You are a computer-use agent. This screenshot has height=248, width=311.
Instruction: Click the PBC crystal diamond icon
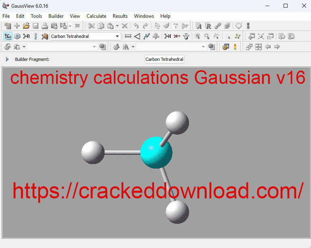[x=239, y=26]
